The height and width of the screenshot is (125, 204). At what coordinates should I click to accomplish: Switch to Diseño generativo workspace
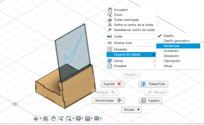click(178, 41)
